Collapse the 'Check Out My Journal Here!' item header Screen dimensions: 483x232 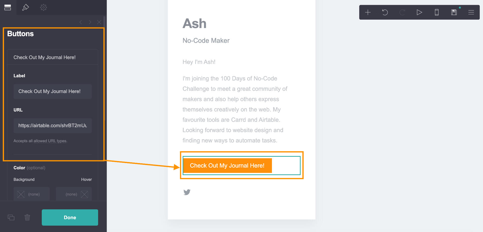[x=53, y=57]
